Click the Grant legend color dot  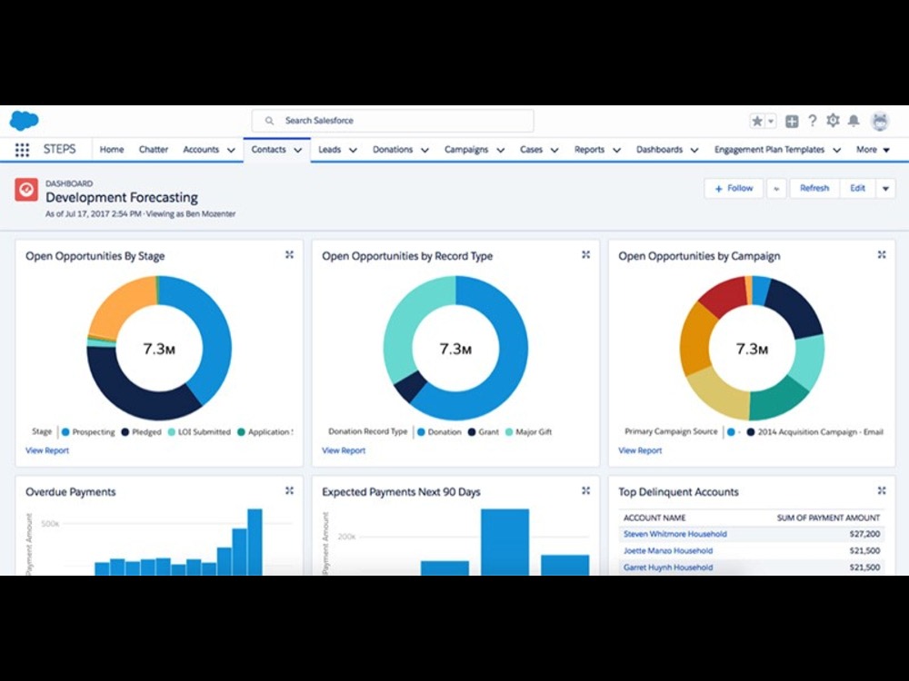[472, 432]
